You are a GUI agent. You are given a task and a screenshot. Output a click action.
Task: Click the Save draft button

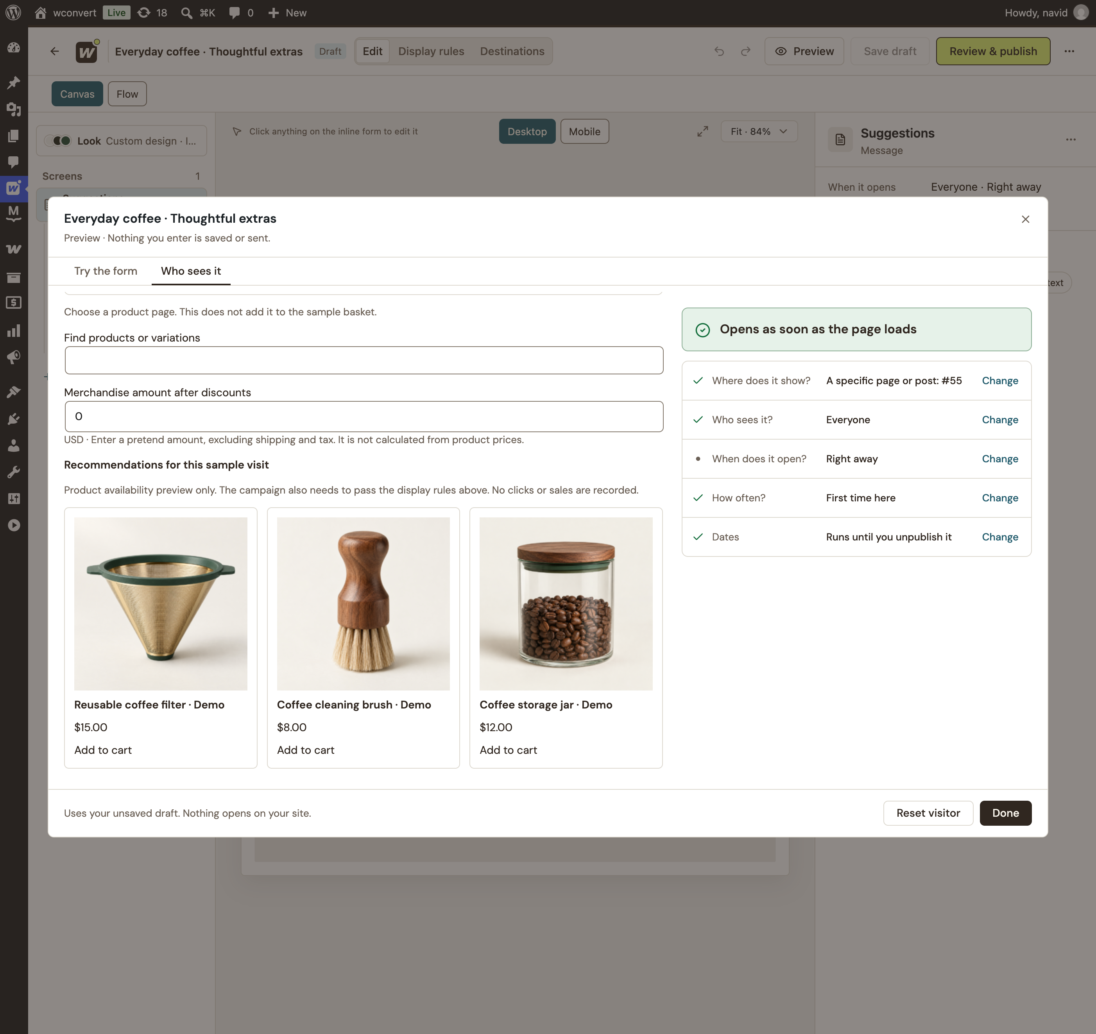(x=890, y=51)
